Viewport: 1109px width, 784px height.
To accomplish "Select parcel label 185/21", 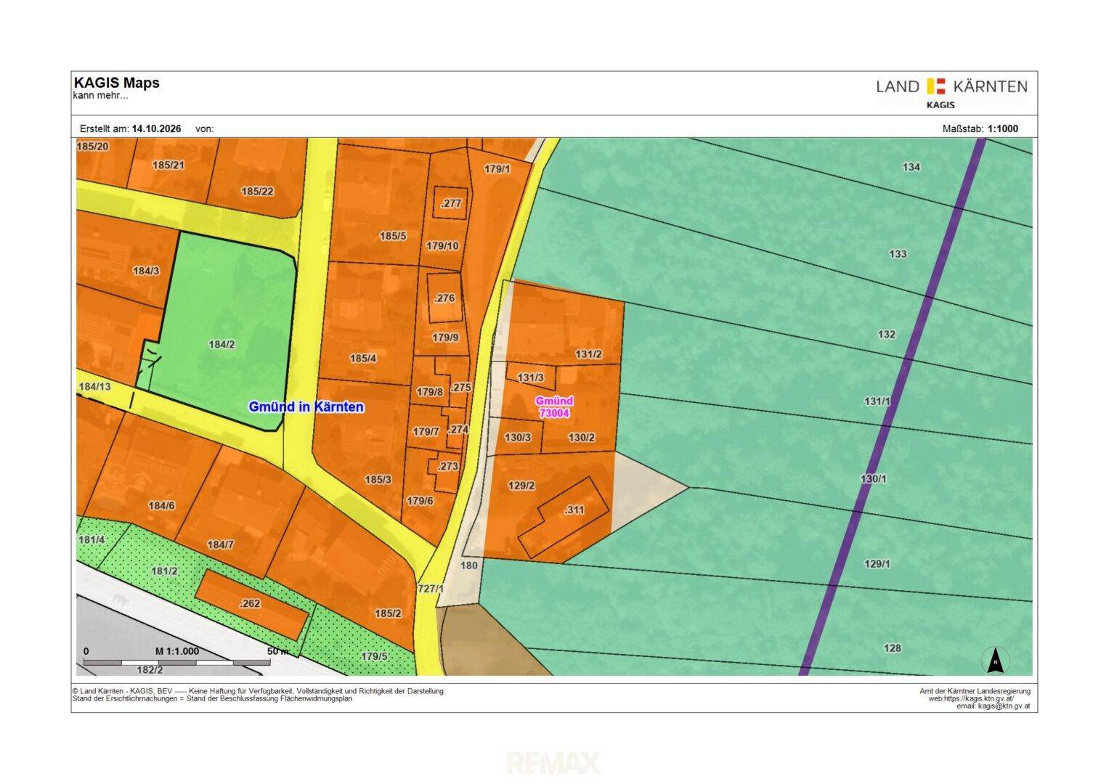I will (168, 165).
